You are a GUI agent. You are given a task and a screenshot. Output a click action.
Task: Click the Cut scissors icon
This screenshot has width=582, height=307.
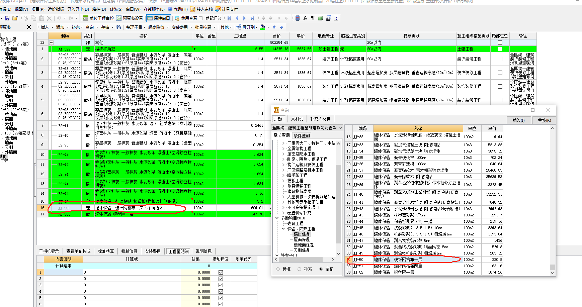26,18
